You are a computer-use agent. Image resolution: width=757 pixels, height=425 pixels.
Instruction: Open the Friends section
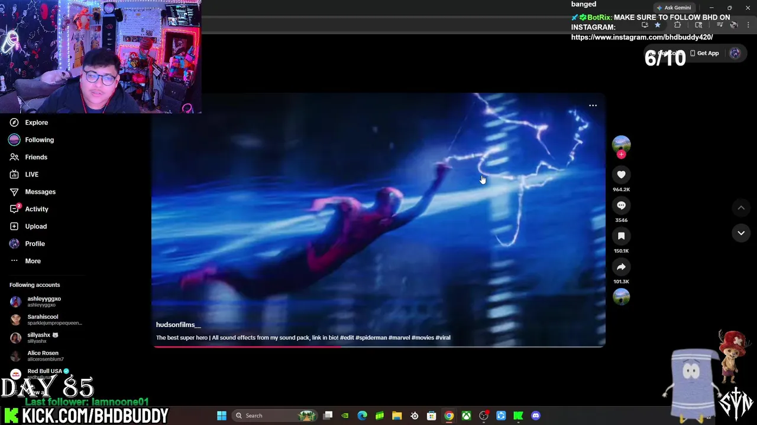pos(28,157)
